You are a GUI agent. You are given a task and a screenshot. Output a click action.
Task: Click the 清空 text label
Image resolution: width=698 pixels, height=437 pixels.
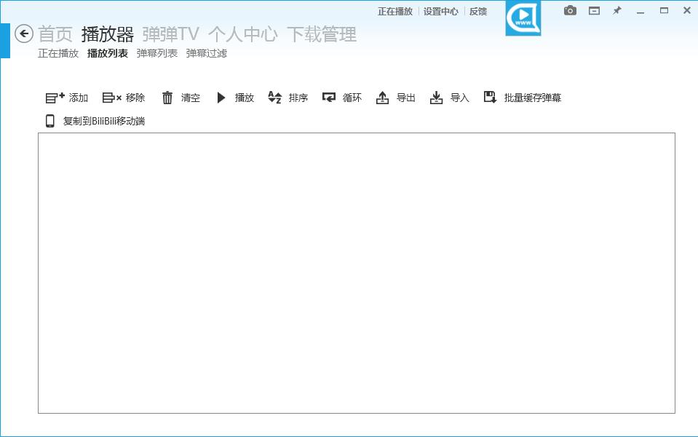(191, 98)
